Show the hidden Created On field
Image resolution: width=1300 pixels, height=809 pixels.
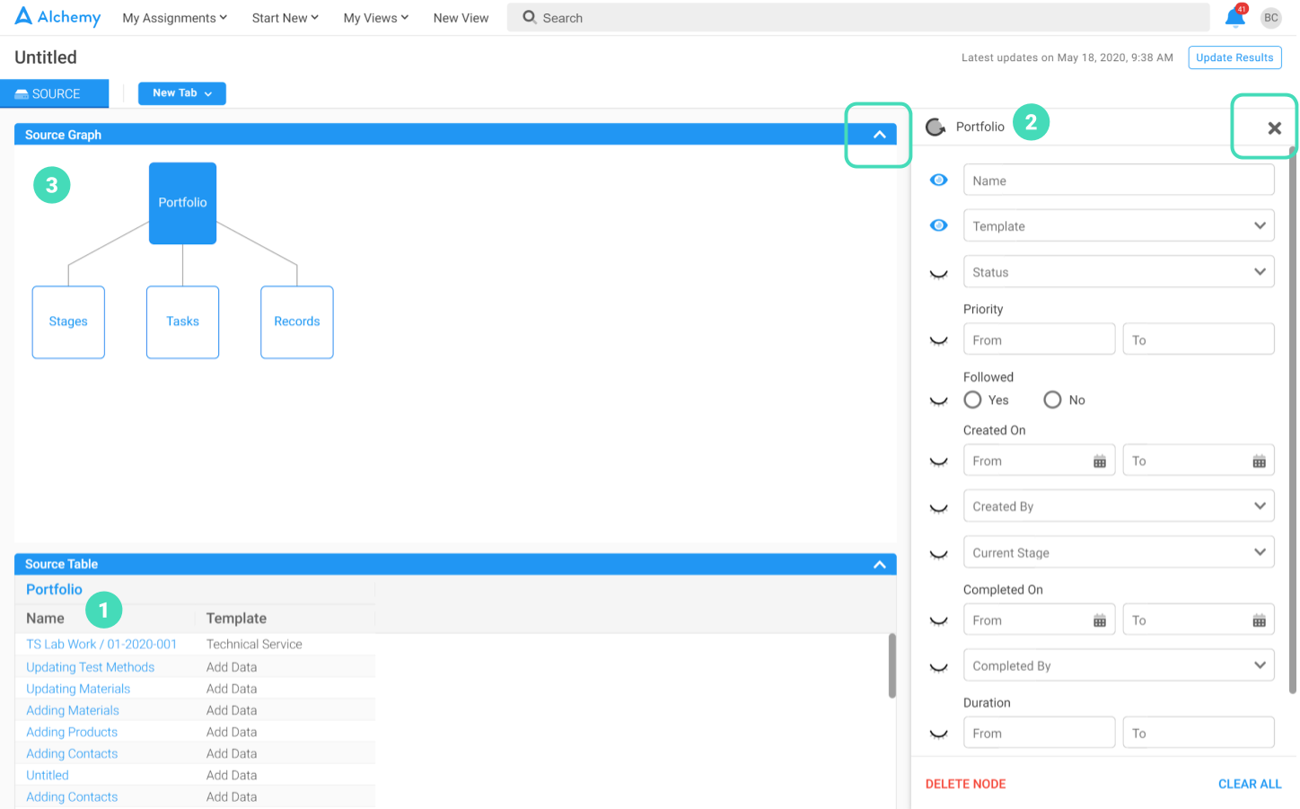coord(939,462)
